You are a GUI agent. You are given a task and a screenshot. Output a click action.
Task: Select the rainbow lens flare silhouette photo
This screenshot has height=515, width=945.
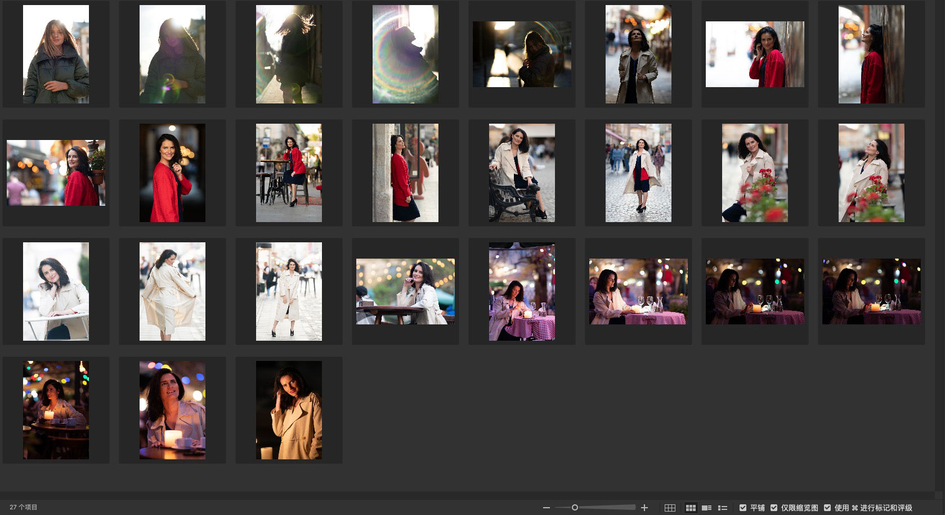pos(405,54)
